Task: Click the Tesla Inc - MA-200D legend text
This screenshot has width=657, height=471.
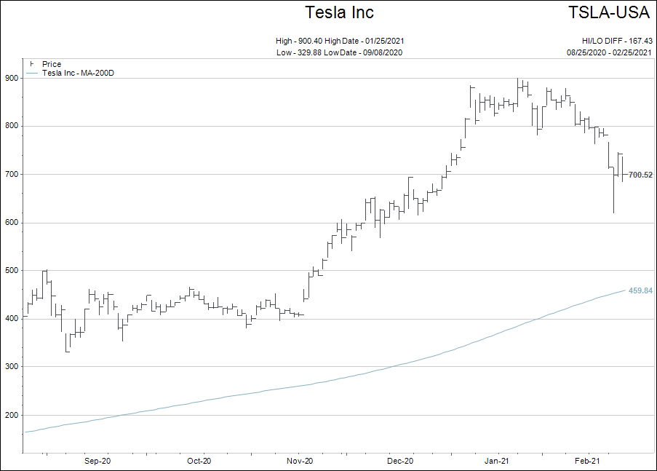Action: pos(79,74)
